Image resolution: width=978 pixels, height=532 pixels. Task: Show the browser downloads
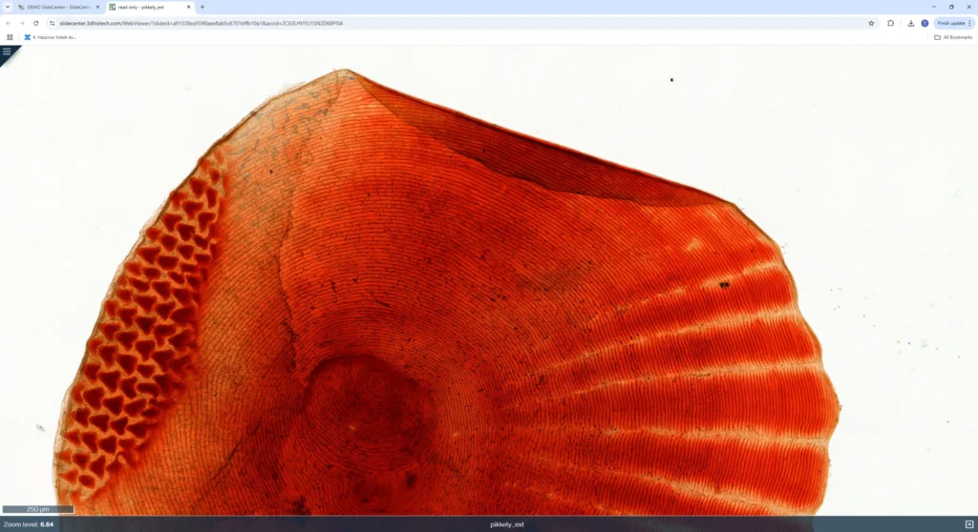(910, 23)
